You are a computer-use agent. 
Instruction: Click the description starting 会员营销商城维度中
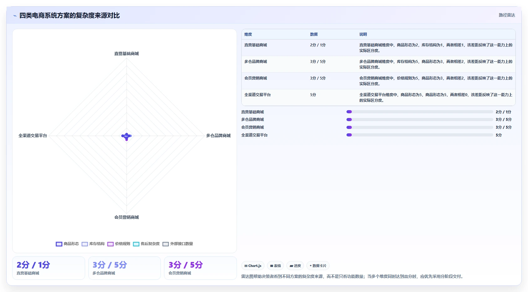point(436,81)
